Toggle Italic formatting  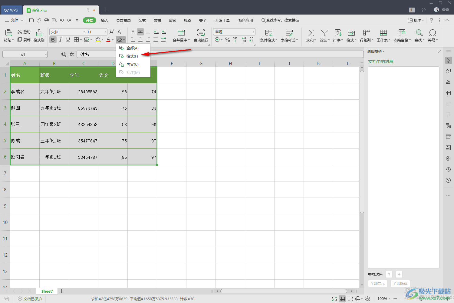point(61,40)
